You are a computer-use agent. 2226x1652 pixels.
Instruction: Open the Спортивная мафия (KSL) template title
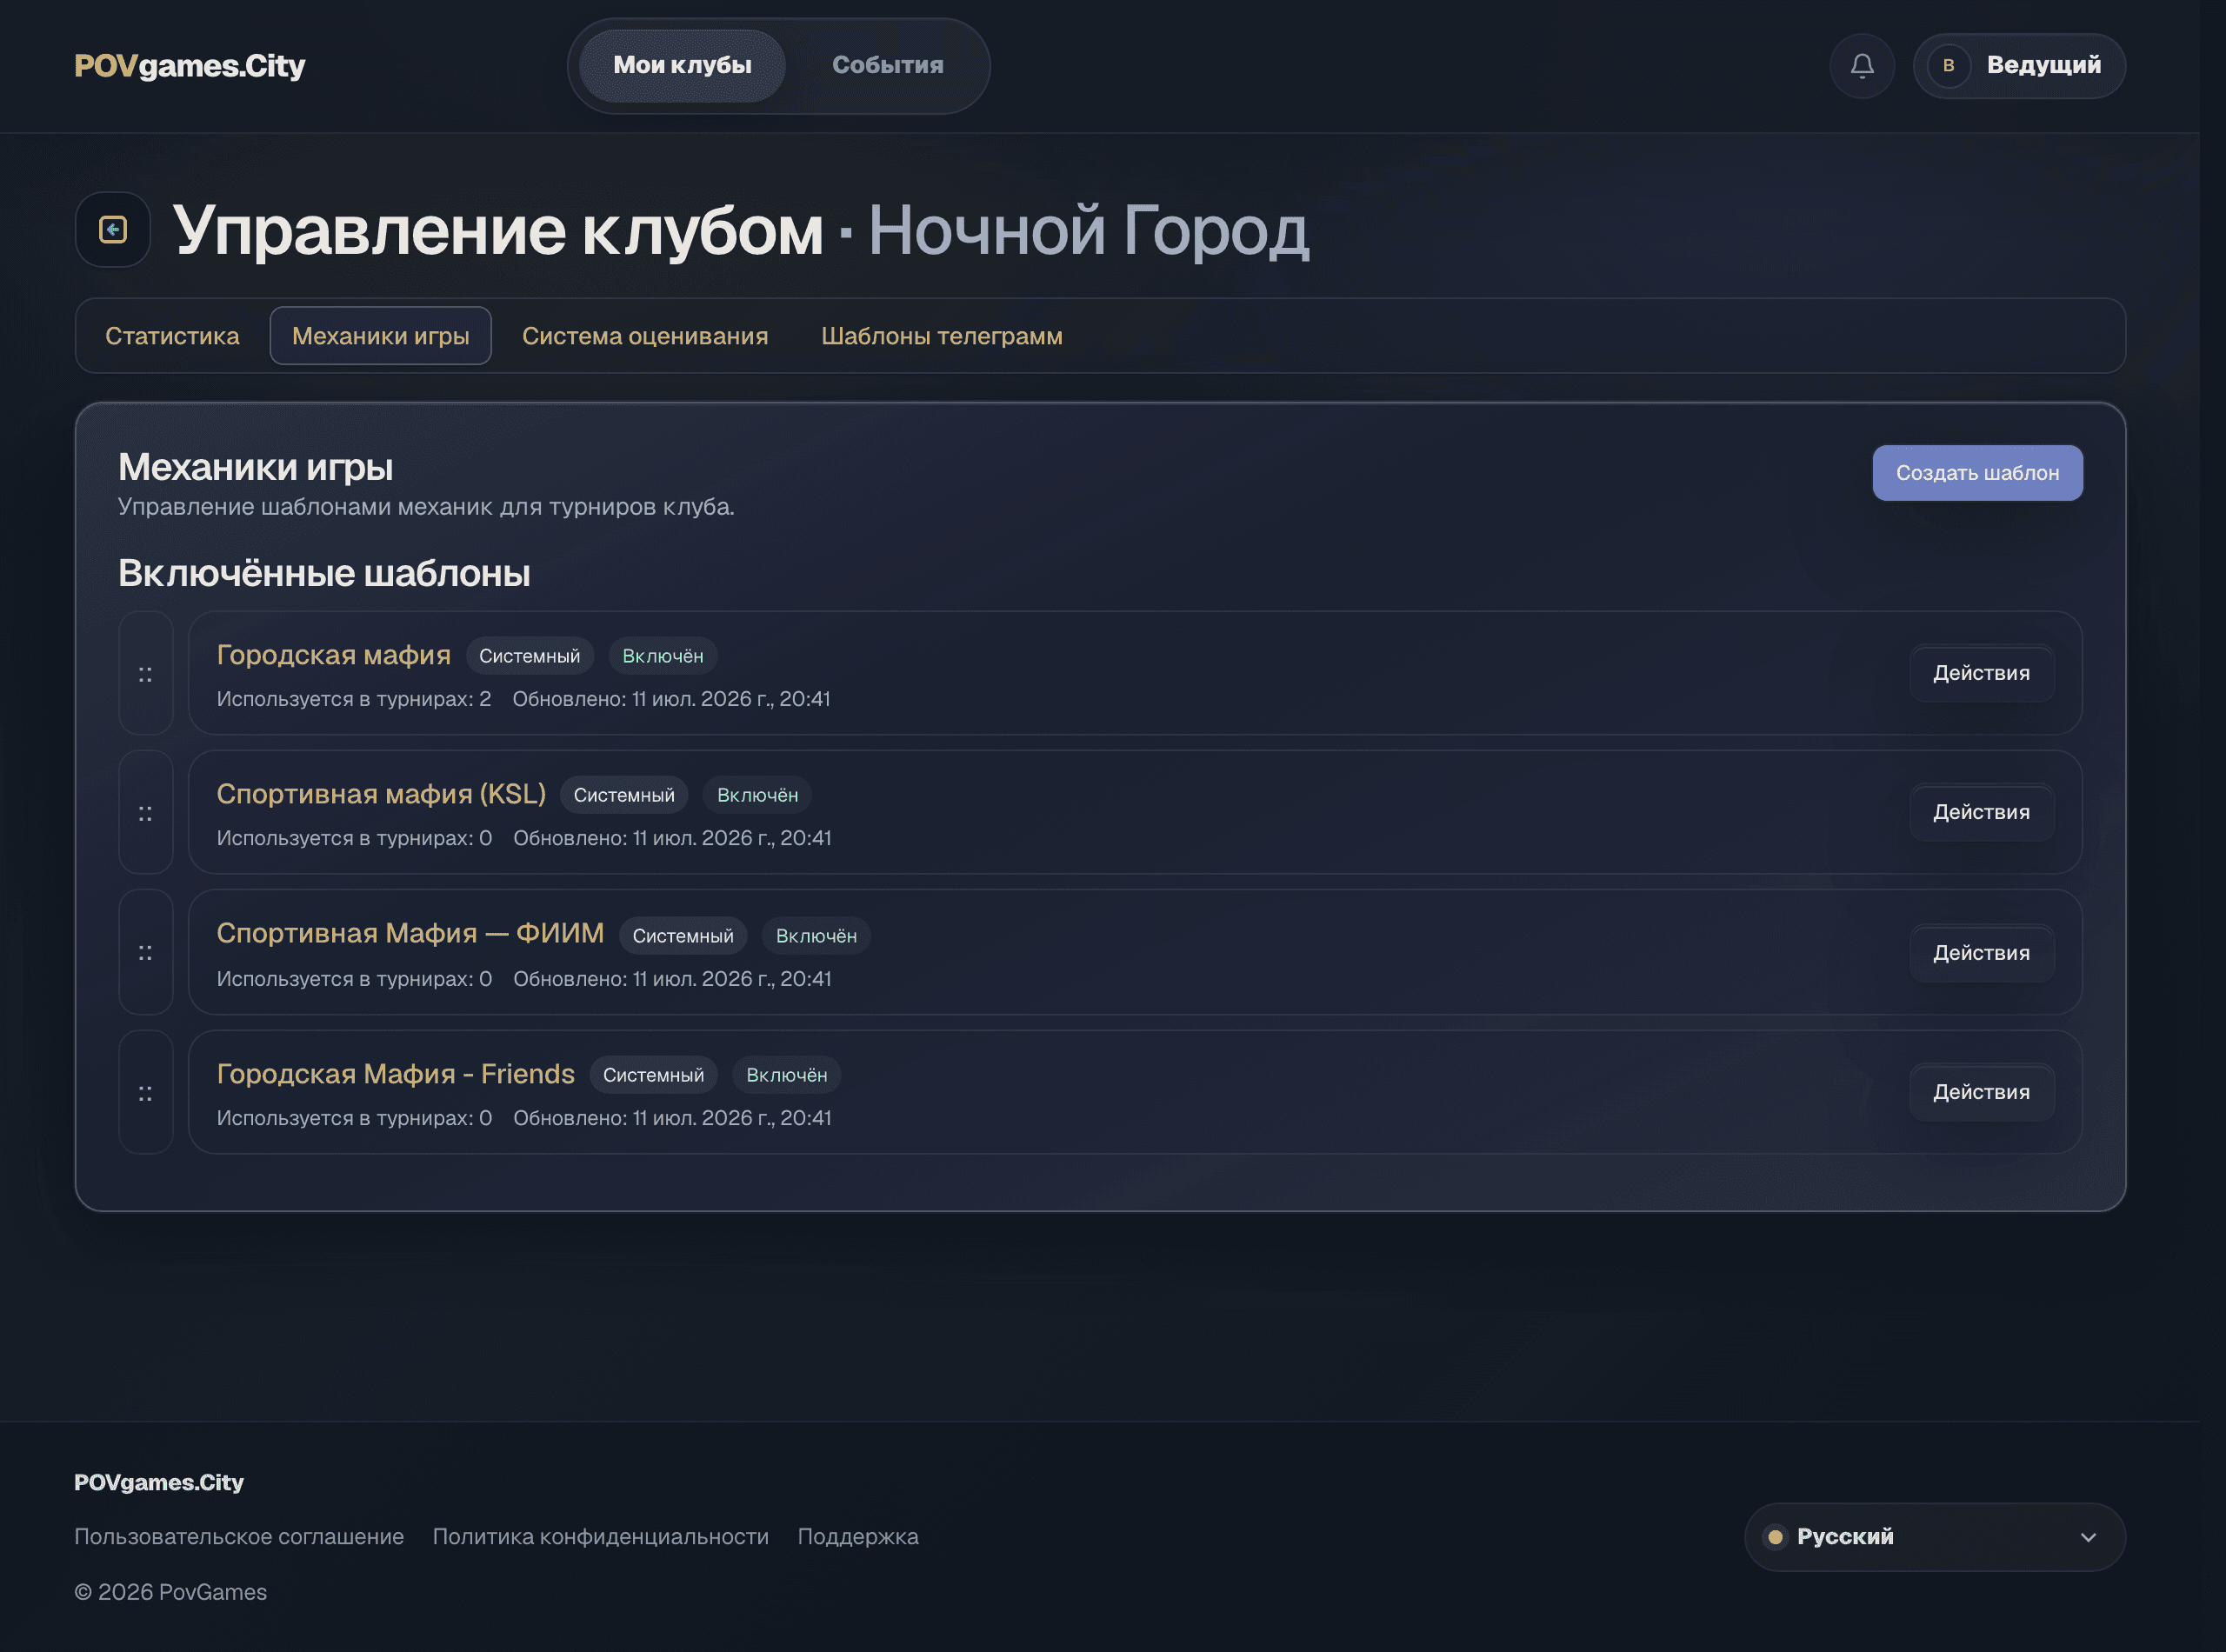(x=381, y=794)
